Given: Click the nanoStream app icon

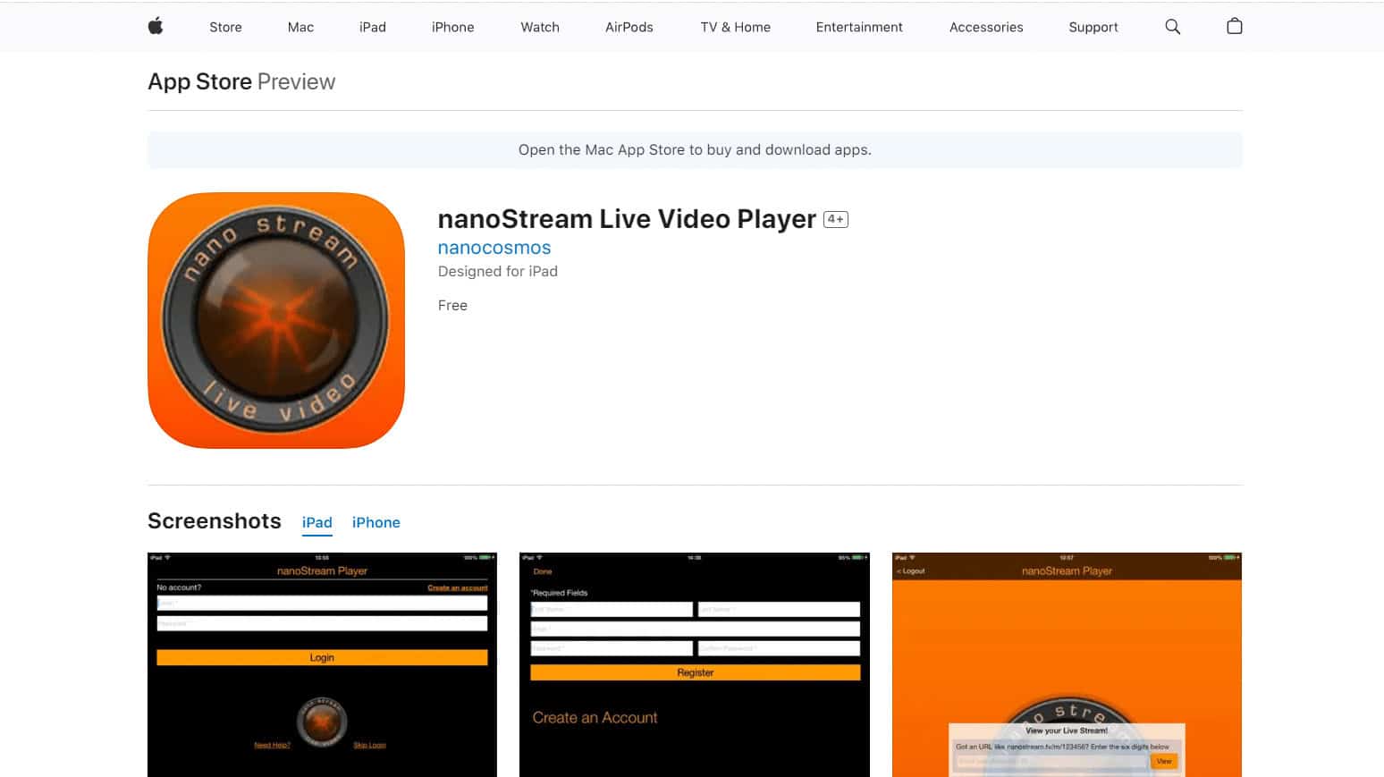Looking at the screenshot, I should point(276,320).
